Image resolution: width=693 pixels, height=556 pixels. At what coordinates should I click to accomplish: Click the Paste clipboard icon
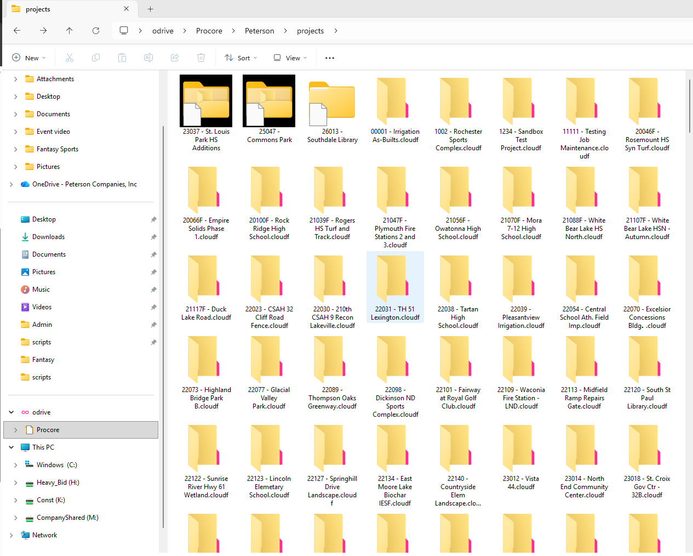point(122,58)
